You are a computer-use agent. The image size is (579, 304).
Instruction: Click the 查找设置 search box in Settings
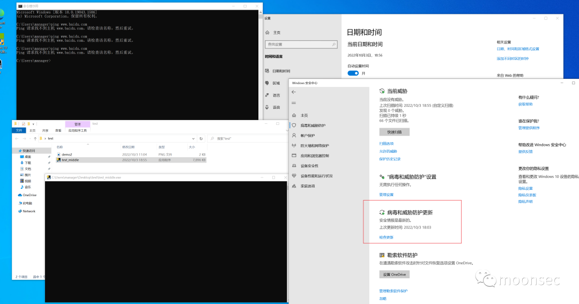[301, 45]
